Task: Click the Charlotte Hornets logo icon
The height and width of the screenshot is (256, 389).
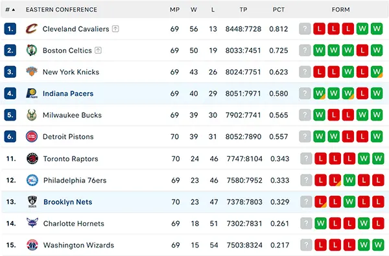Action: pos(32,223)
